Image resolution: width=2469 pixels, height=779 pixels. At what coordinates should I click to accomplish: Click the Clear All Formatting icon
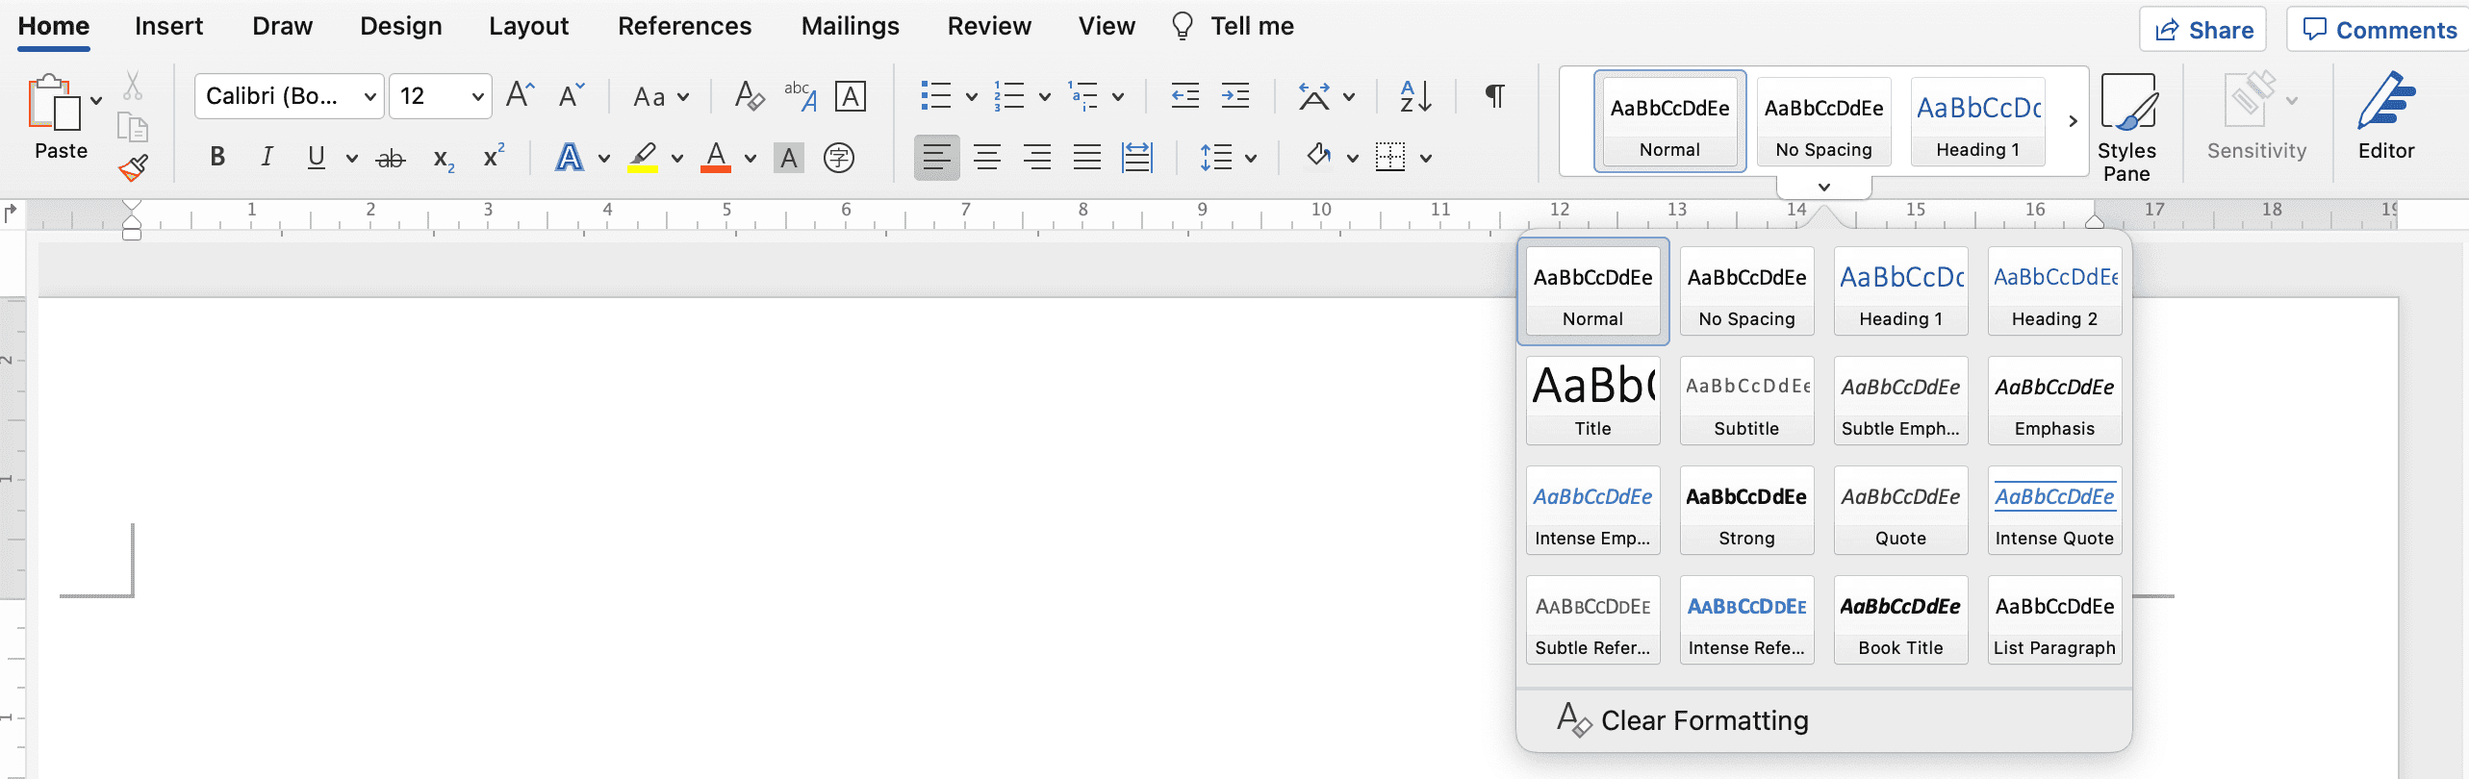749,96
